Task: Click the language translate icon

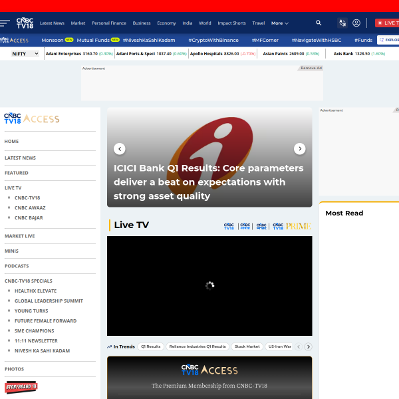Action: pos(342,23)
